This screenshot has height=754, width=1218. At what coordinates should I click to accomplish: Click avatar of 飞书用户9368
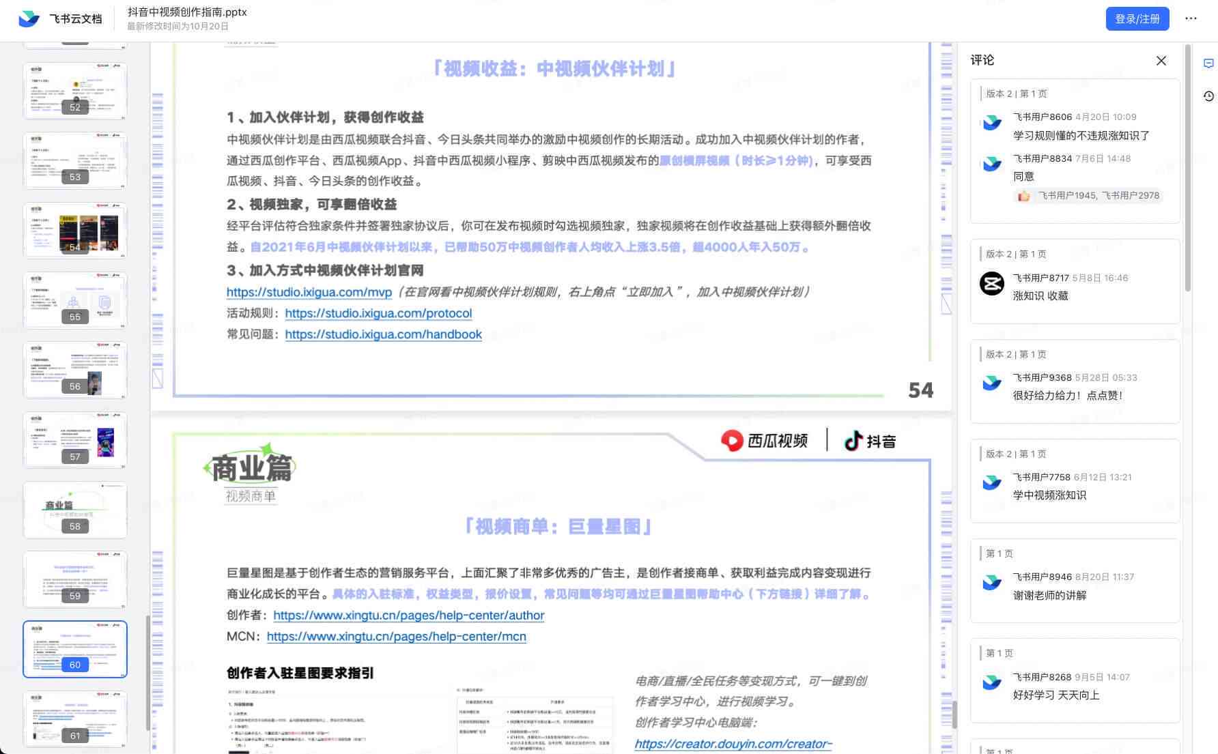[992, 383]
